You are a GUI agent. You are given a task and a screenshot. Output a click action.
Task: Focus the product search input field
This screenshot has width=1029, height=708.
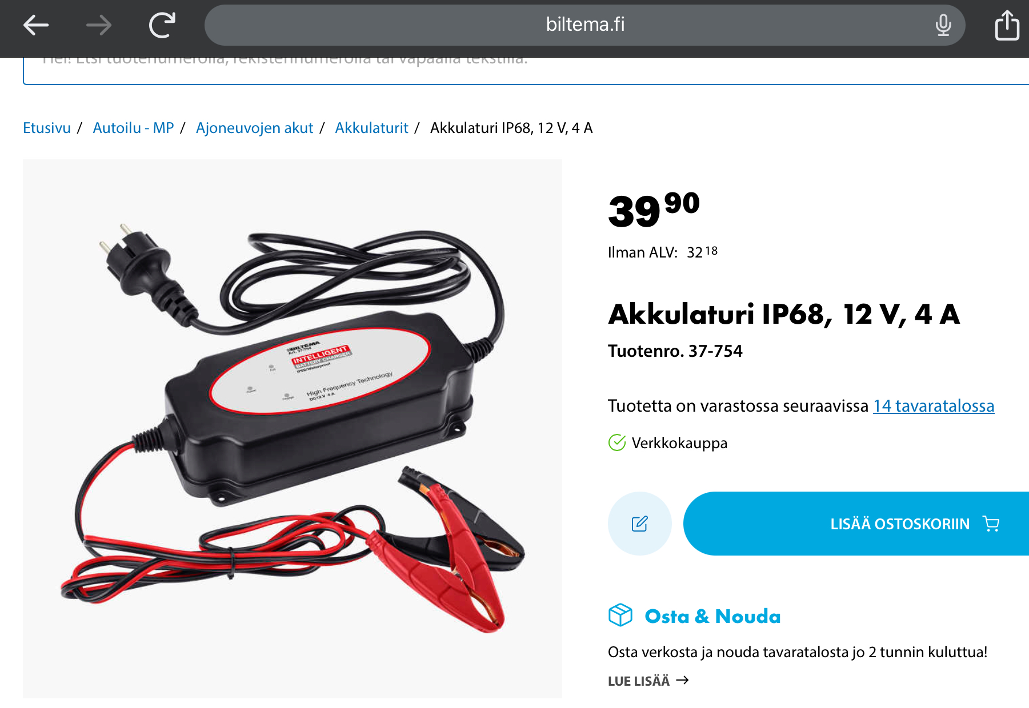click(x=526, y=70)
